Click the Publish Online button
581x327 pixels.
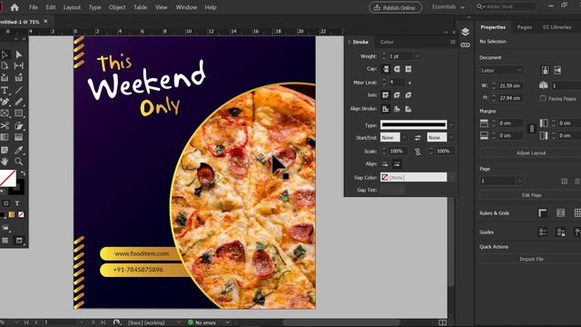coord(396,7)
